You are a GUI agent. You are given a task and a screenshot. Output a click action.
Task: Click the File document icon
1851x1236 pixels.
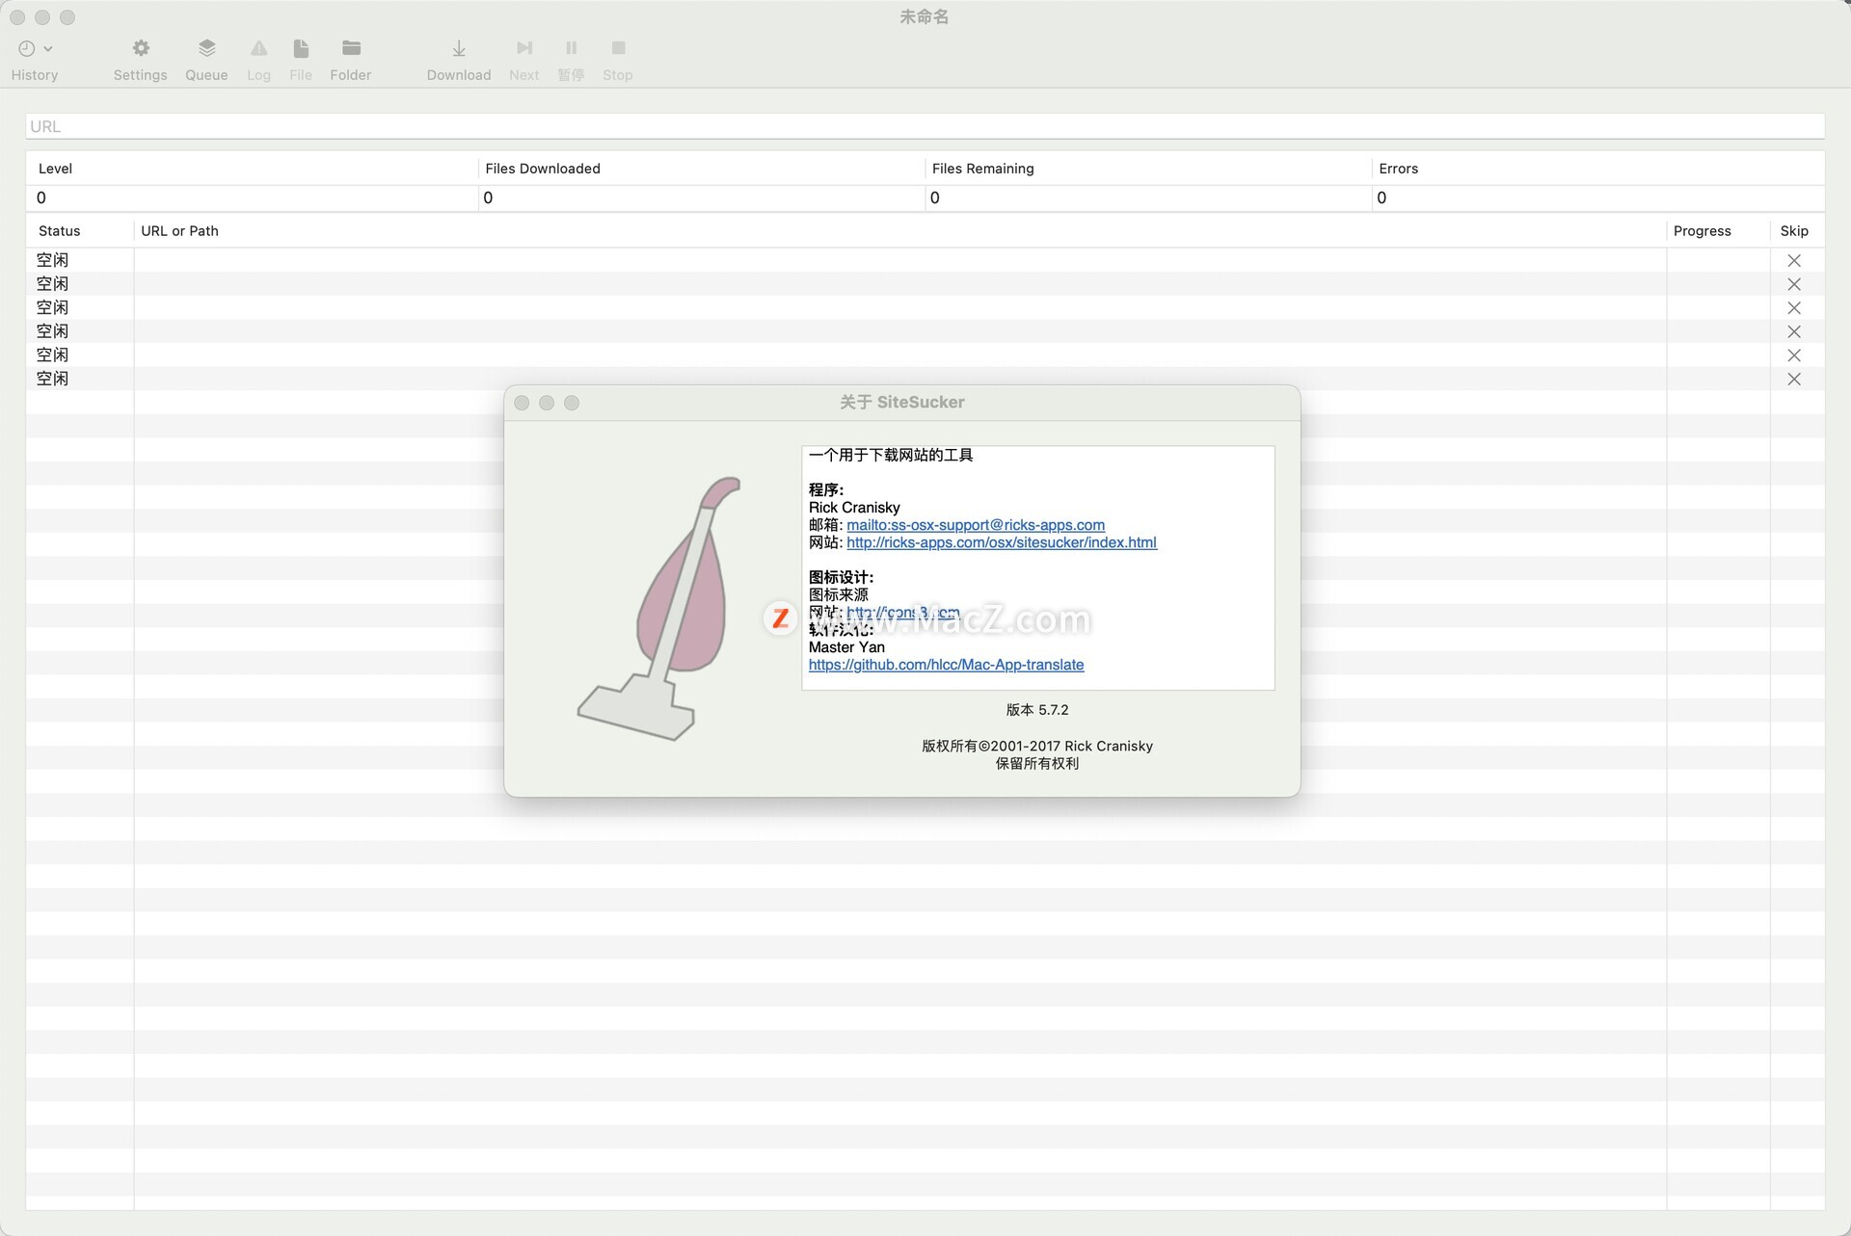[x=301, y=48]
